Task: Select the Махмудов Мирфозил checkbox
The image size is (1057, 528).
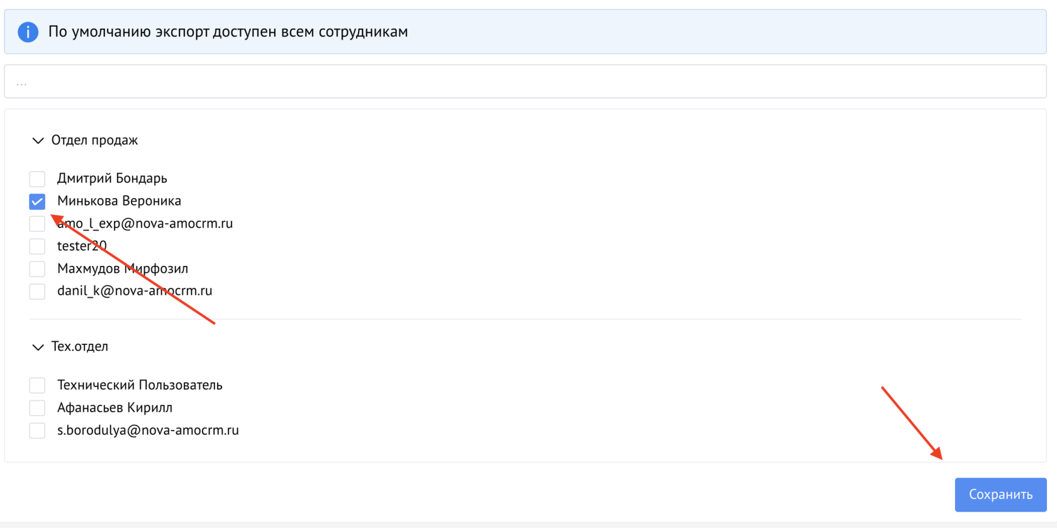Action: pyautogui.click(x=37, y=269)
